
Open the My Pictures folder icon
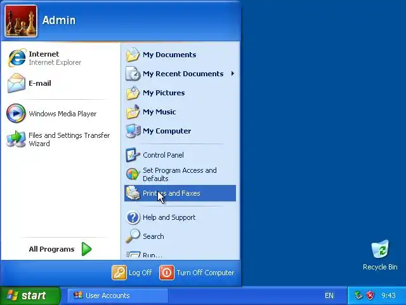pyautogui.click(x=133, y=93)
